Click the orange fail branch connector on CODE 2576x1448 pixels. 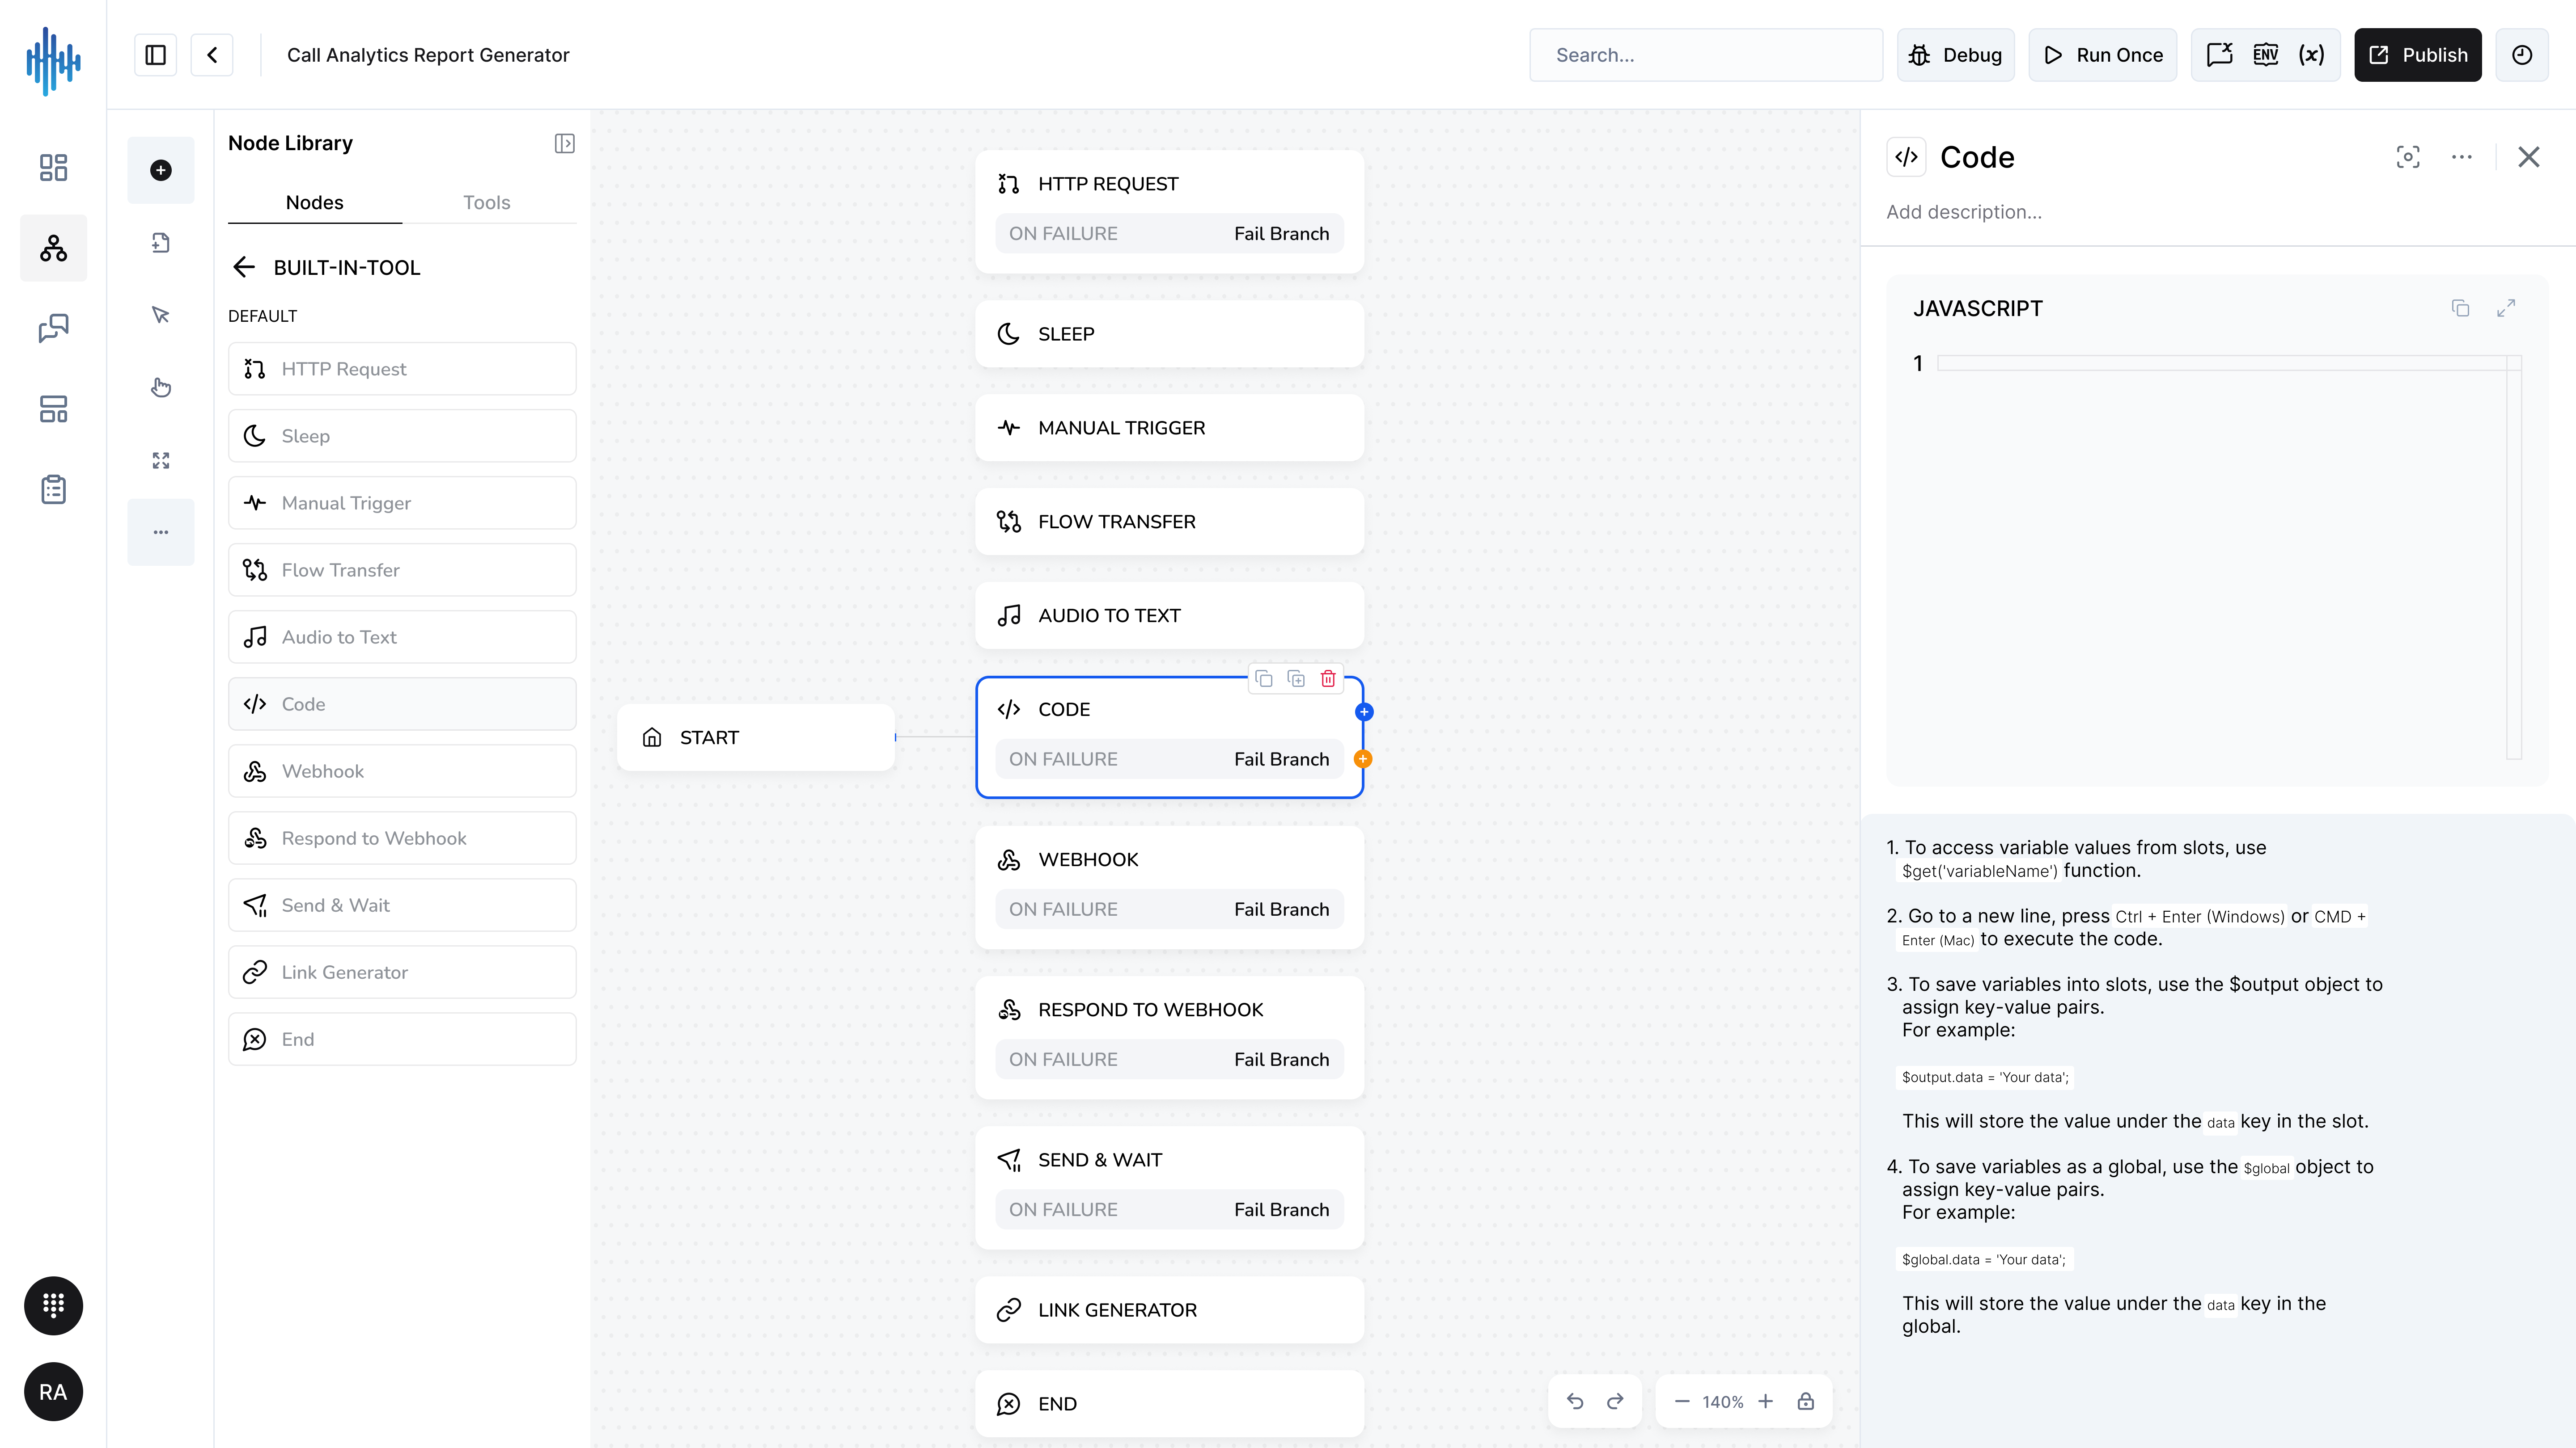[x=1363, y=759]
